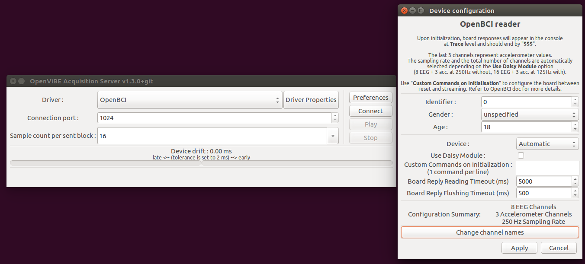585x264 pixels.
Task: Close the Device configuration window
Action: coord(404,11)
